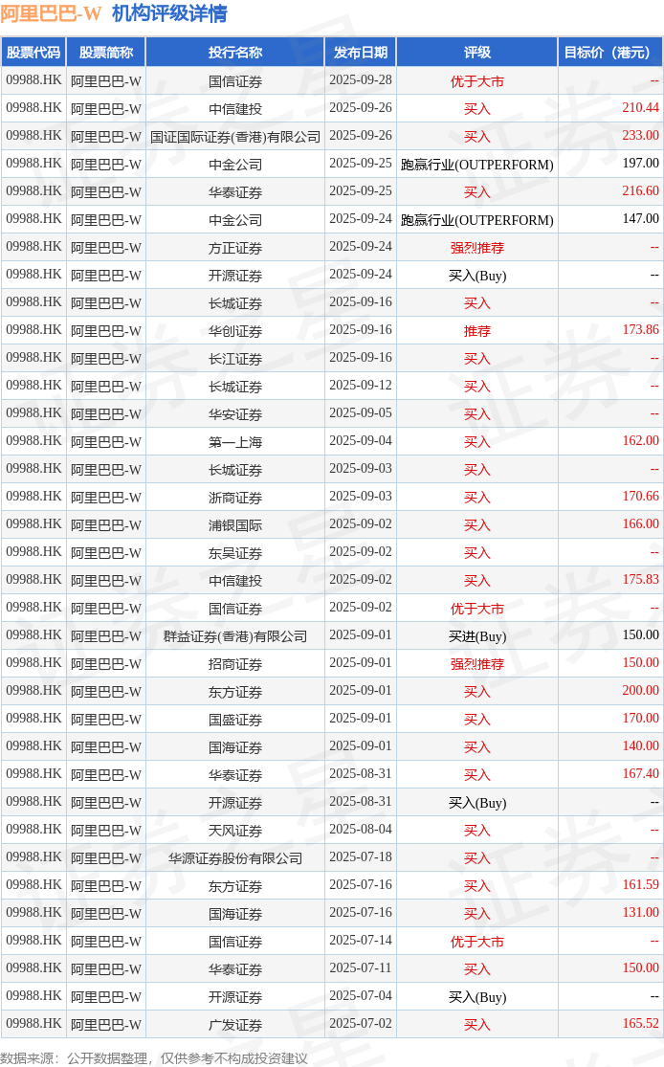
Task: Click the 长江证券 broker cell
Action: tap(235, 359)
